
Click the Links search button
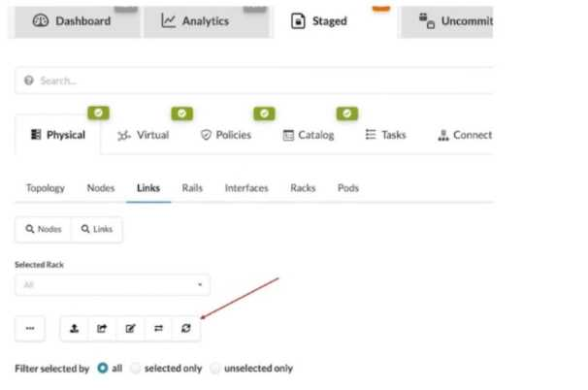pos(96,229)
